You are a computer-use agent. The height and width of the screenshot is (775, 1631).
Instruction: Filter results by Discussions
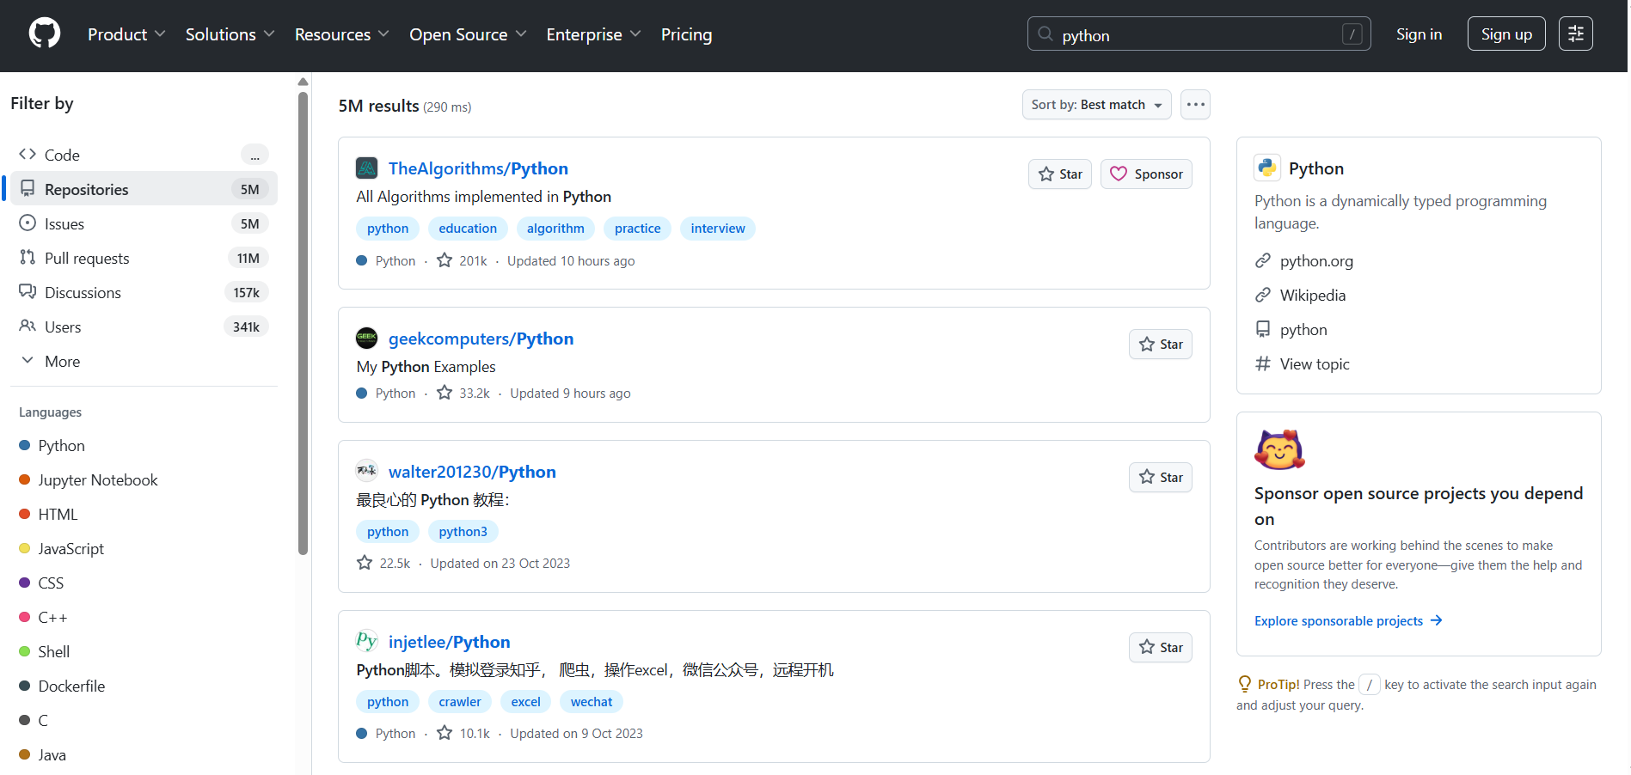tap(144, 292)
